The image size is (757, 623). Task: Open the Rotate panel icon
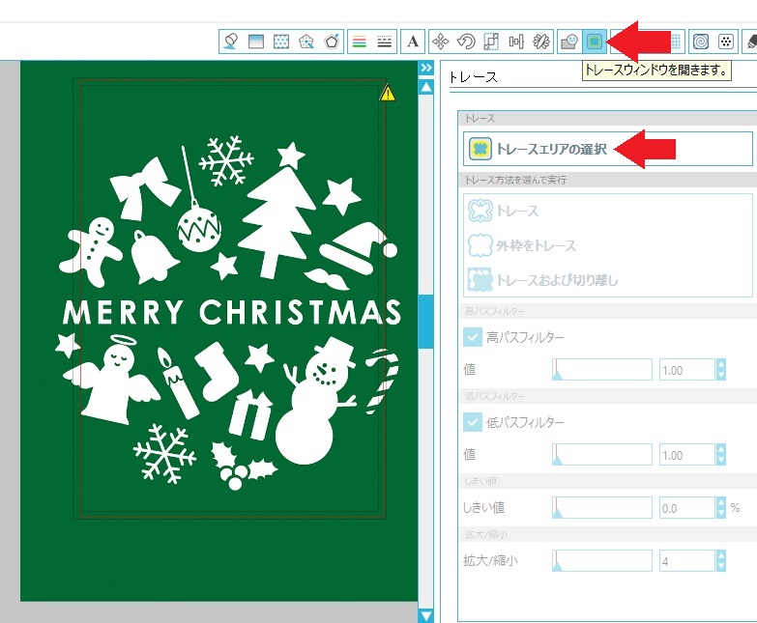click(x=465, y=42)
